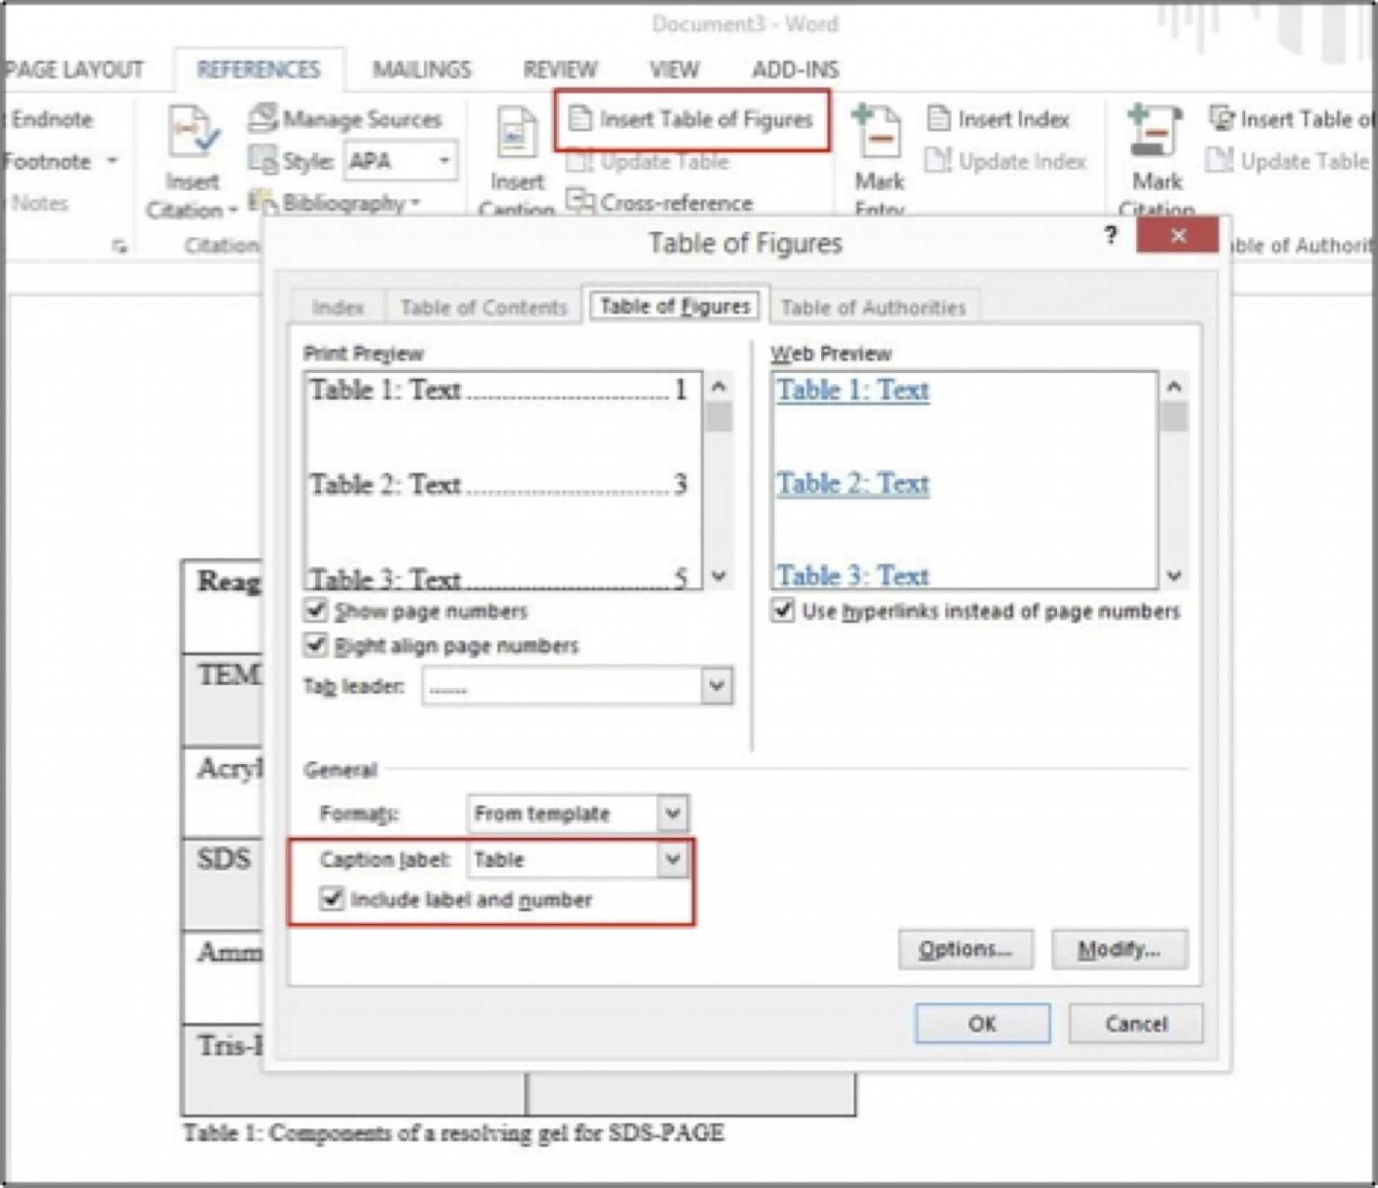Click the Mark Entry icon
The image size is (1378, 1188).
877,131
